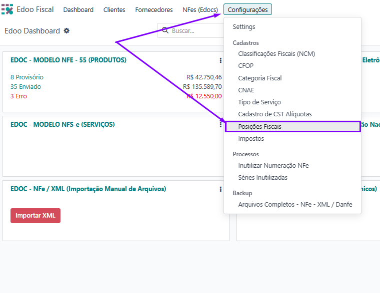The height and width of the screenshot is (293, 380).
Task: Click the R$ 12.550,00 error amount
Action: [204, 96]
